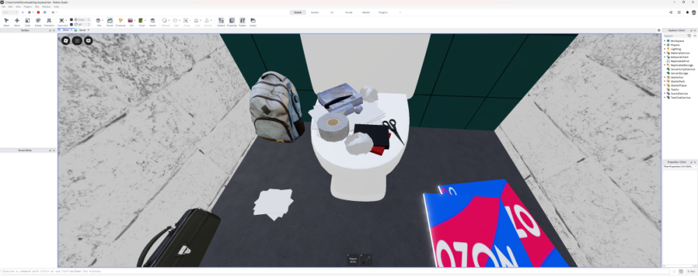Switch to the Home ribbon tab
698x277 pixels.
click(x=297, y=13)
